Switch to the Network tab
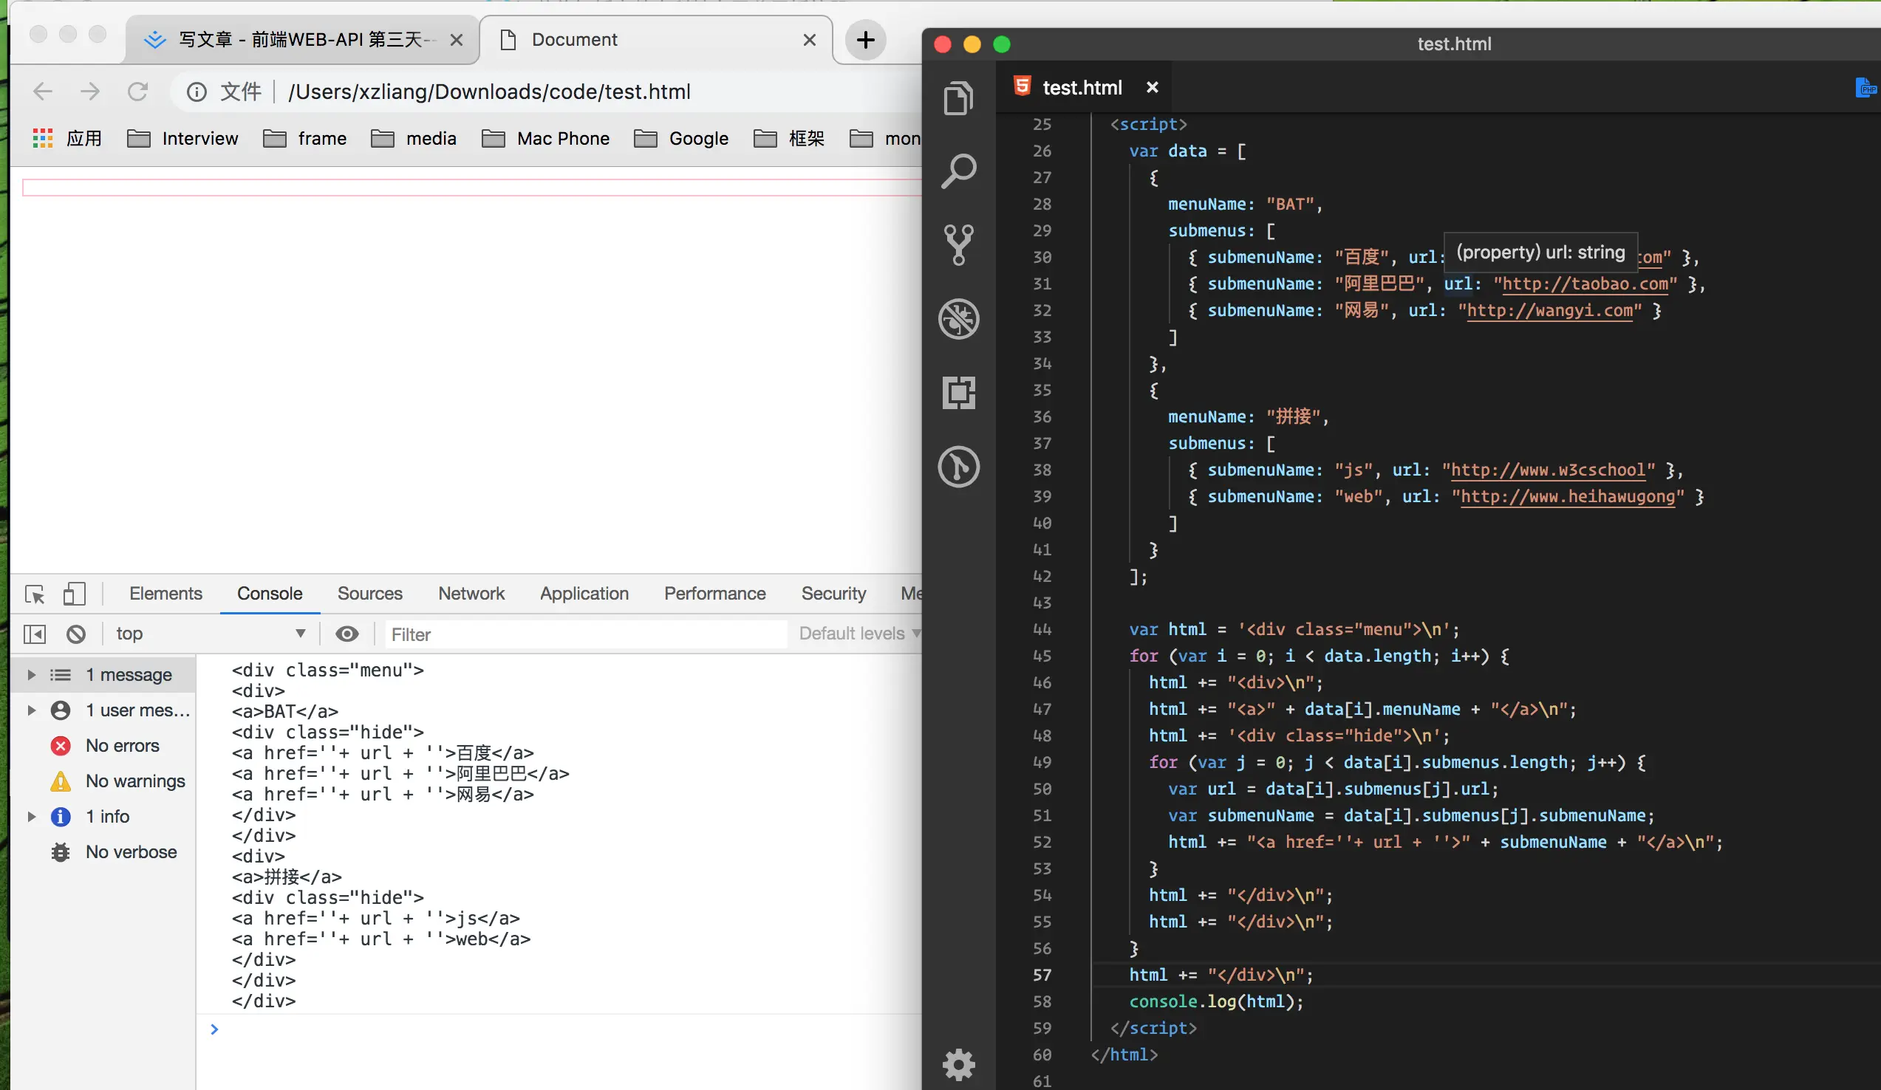This screenshot has width=1881, height=1090. coord(471,594)
